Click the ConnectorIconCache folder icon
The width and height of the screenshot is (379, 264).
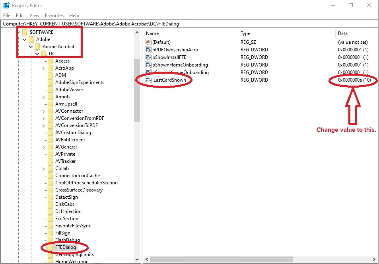(50, 176)
